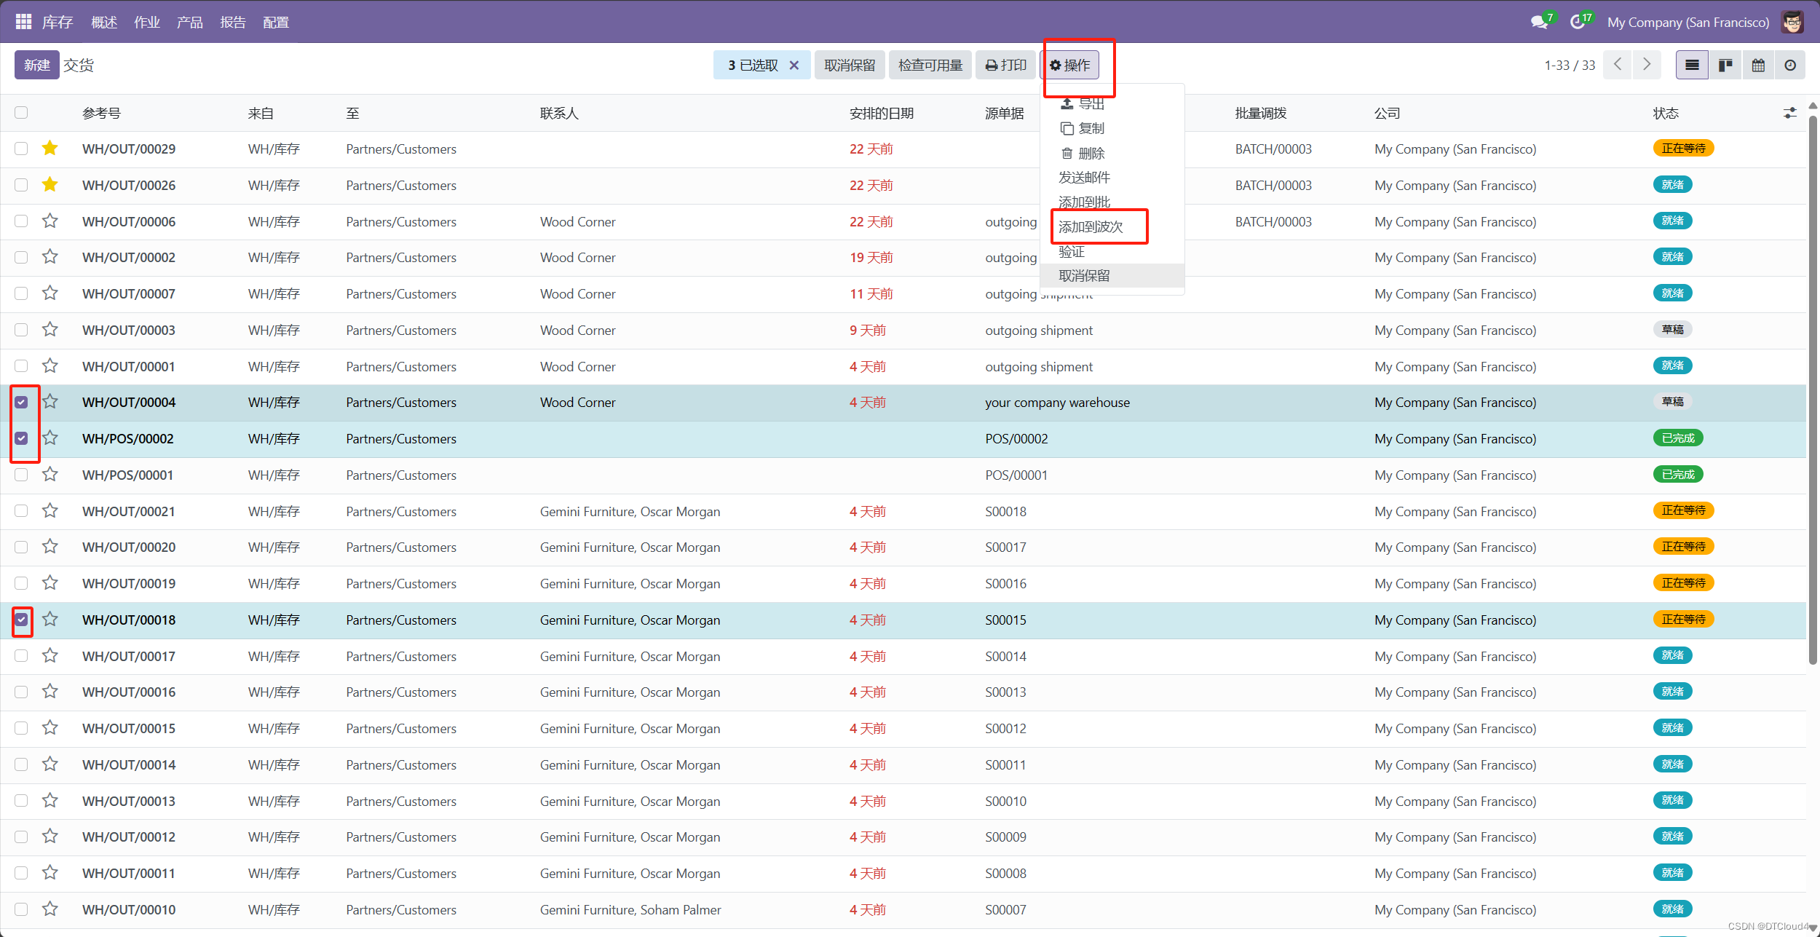Open the chat messages icon
This screenshot has width=1820, height=937.
tap(1539, 22)
